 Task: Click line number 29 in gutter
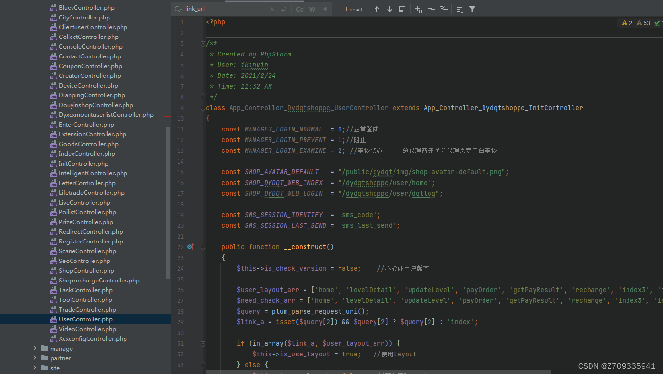181,322
